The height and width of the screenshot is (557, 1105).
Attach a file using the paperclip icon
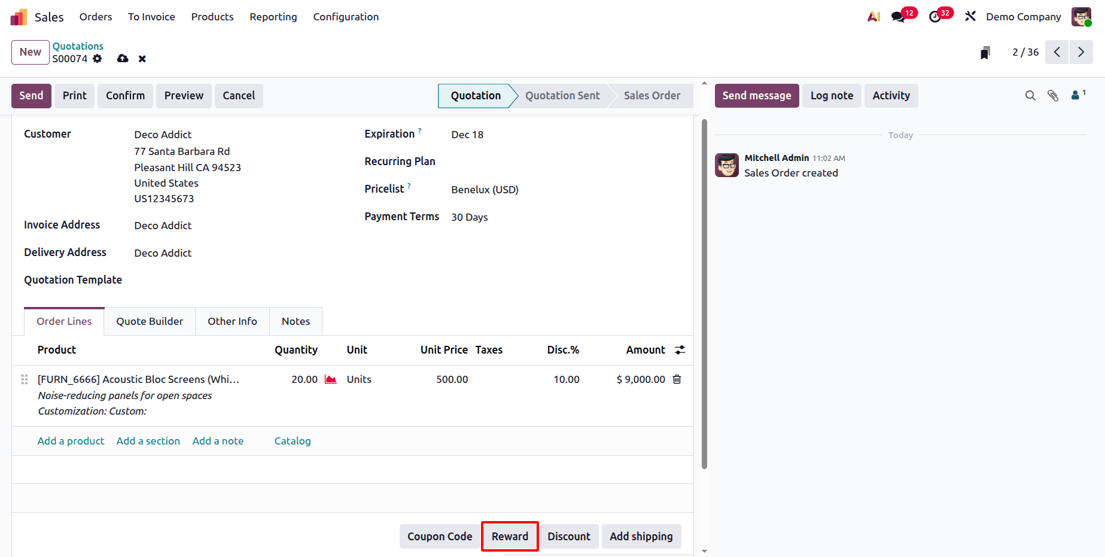coord(1053,95)
